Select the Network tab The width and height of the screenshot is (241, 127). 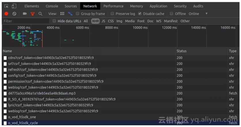point(90,6)
